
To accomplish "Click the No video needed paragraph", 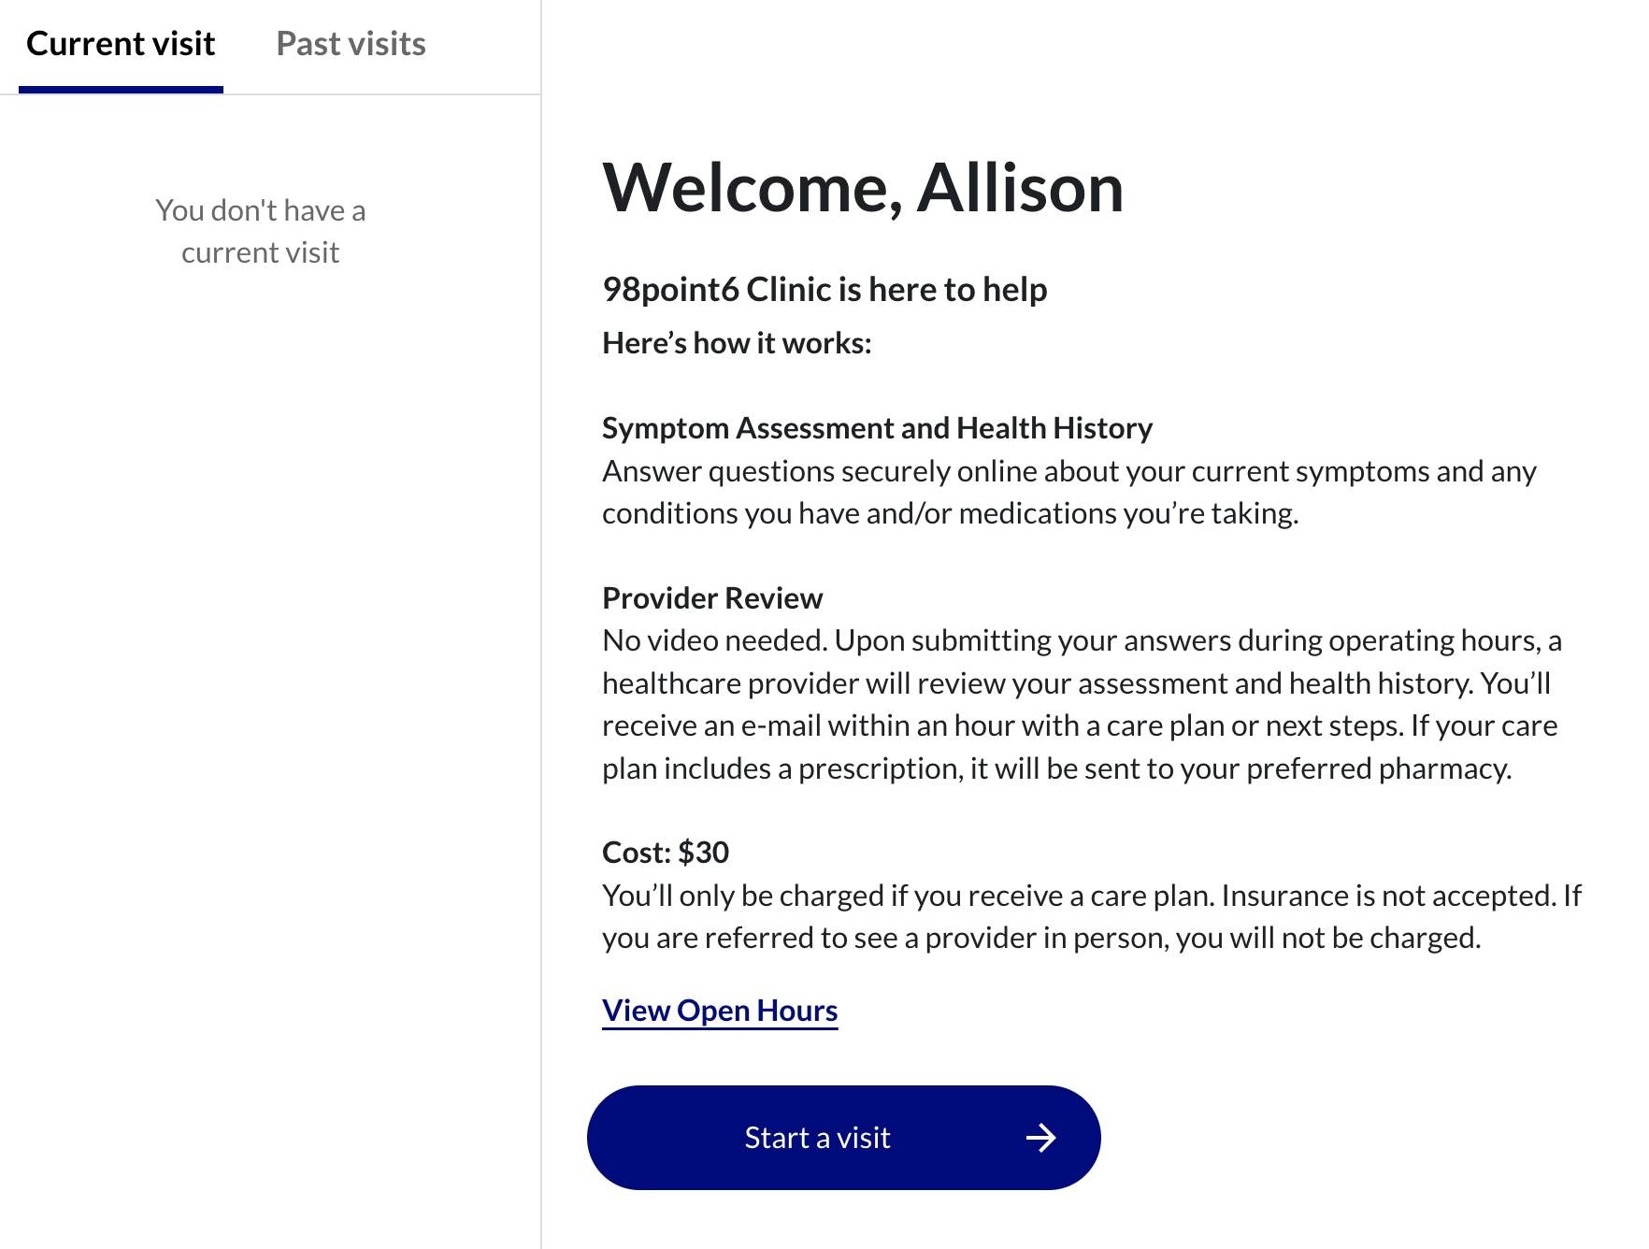I will (x=1082, y=705).
